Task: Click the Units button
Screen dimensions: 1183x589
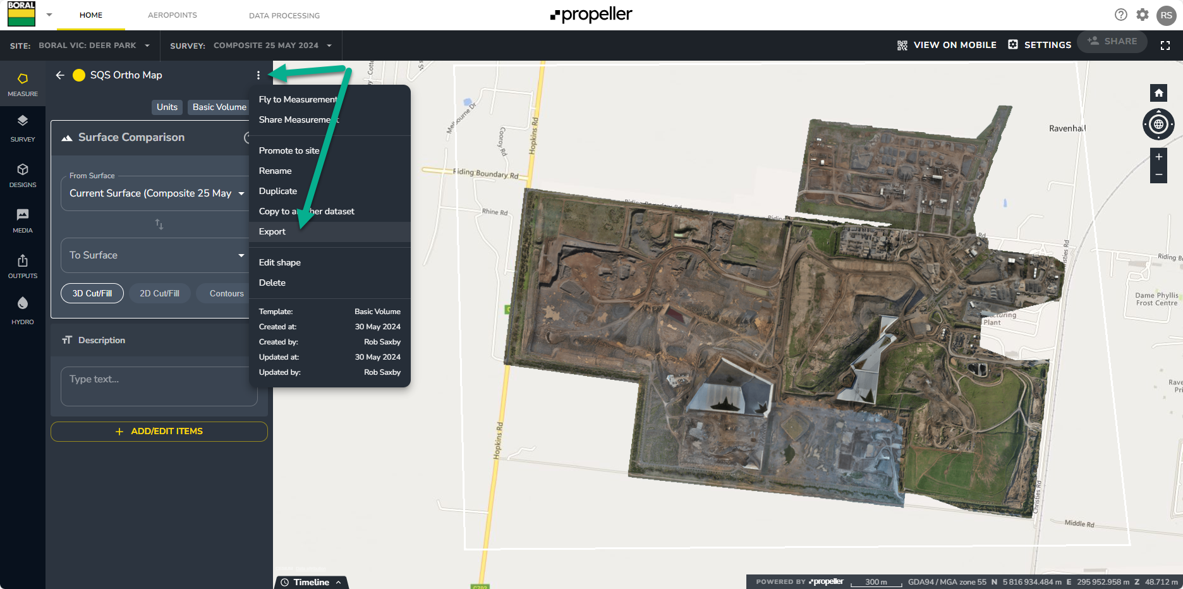Action: (x=167, y=107)
